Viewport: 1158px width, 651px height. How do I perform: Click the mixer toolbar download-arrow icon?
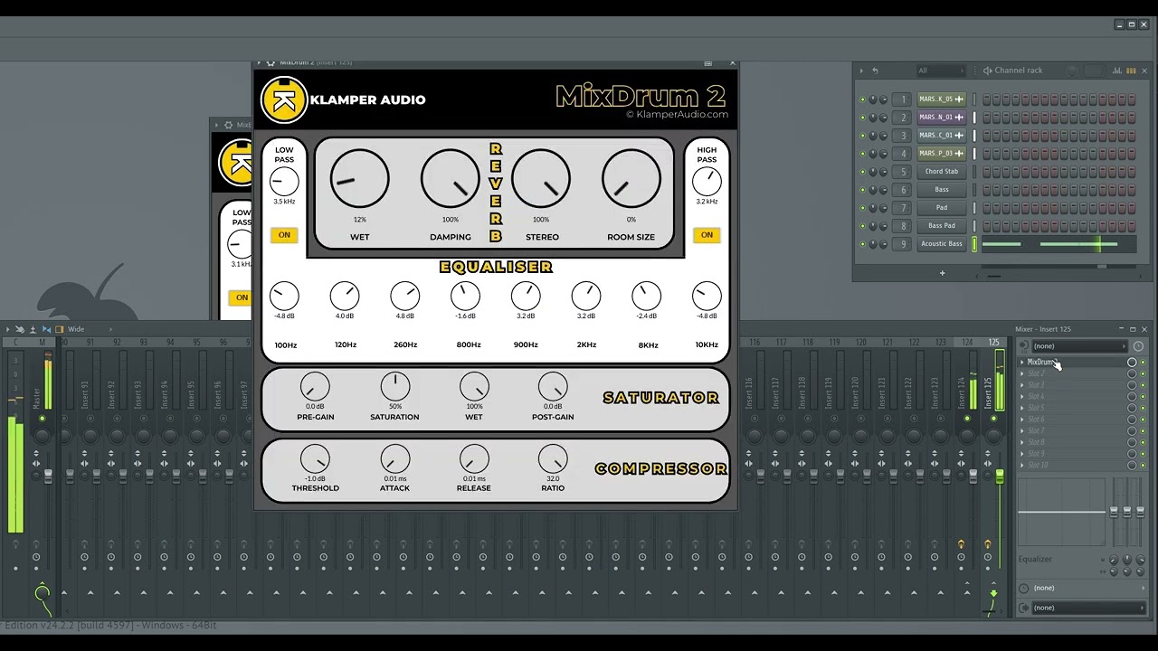(x=33, y=329)
